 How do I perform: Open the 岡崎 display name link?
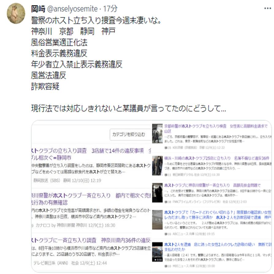[38, 9]
